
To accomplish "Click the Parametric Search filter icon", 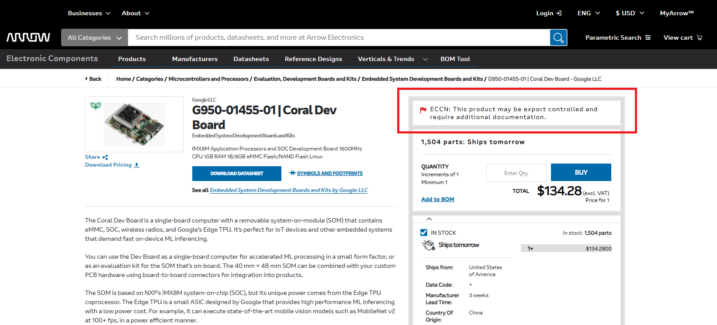I will pos(648,38).
